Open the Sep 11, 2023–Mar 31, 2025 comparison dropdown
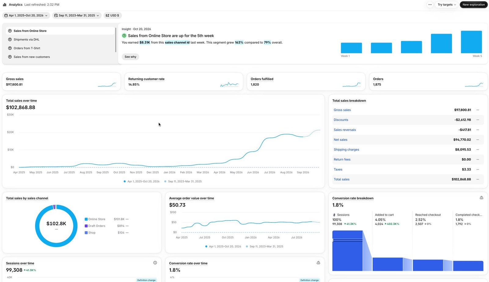 77,15
